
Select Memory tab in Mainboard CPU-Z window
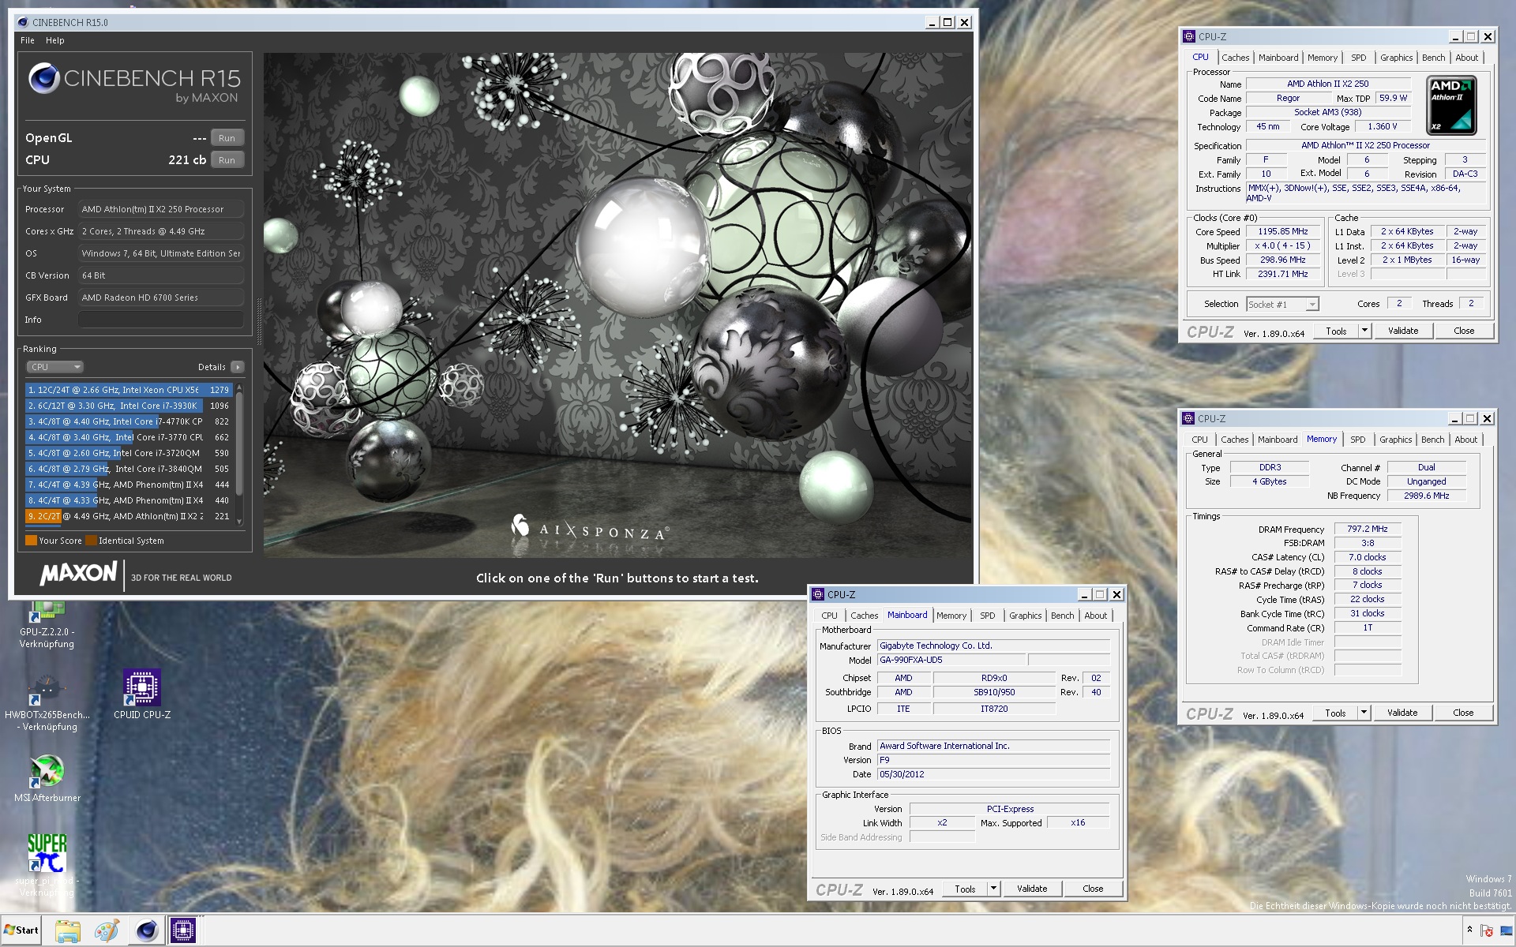point(951,616)
